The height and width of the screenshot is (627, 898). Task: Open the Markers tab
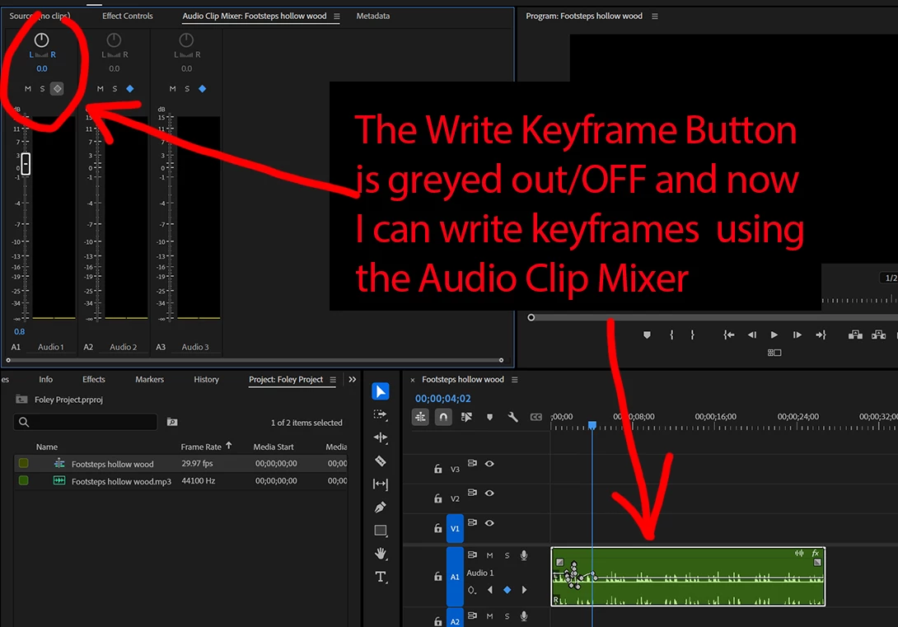(x=149, y=380)
